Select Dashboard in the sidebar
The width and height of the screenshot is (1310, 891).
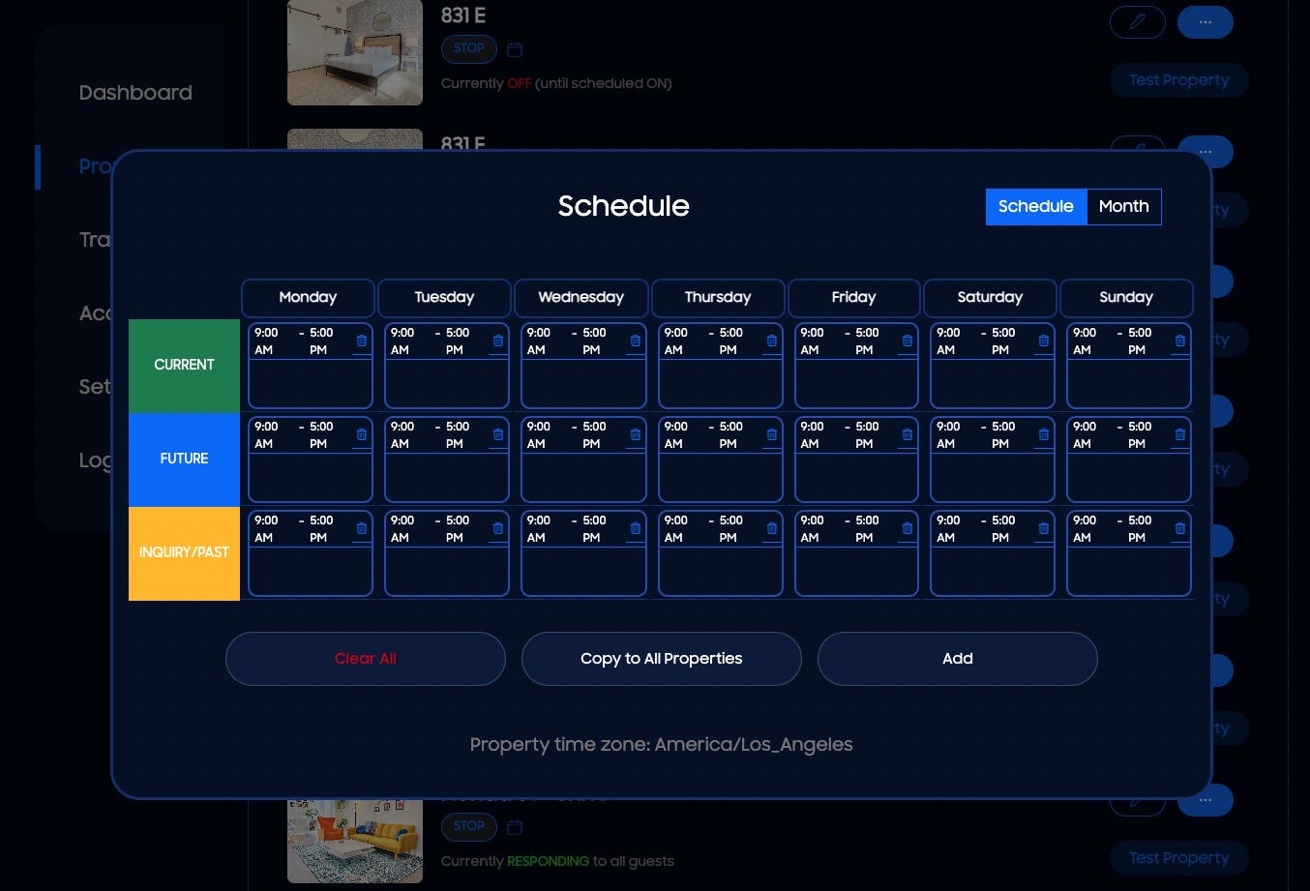tap(134, 92)
